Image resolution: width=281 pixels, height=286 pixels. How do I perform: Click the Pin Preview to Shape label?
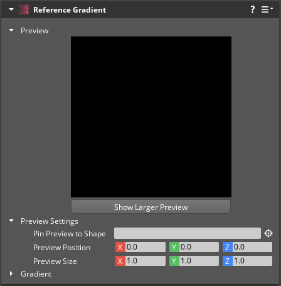[x=70, y=234]
